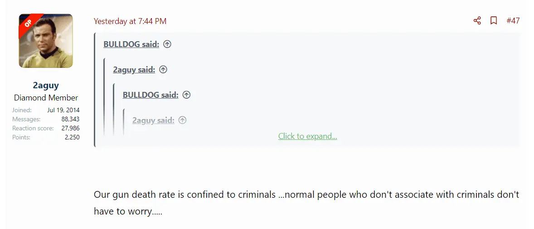Click the Diamond Member user title
Screen dimensions: 534x229
pyautogui.click(x=46, y=98)
